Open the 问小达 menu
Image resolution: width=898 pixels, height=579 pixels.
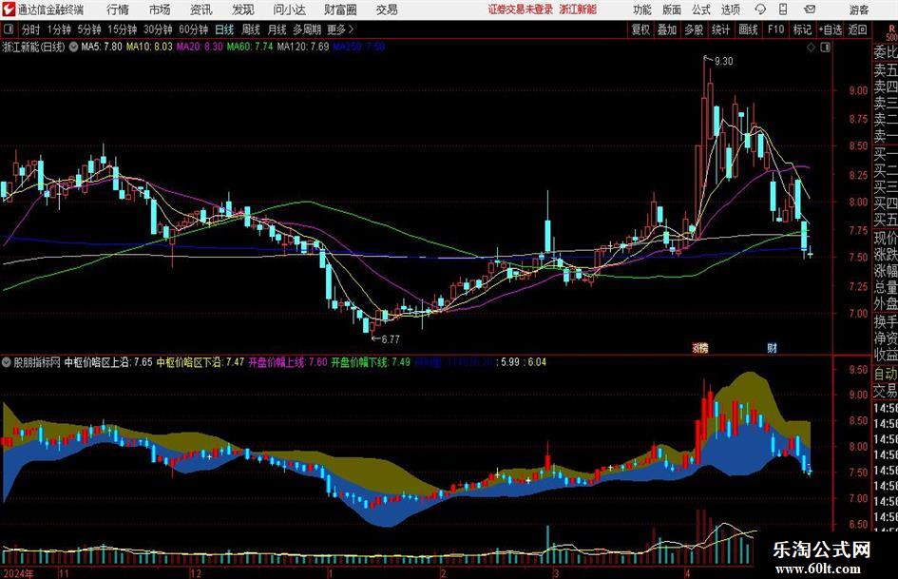coord(289,10)
